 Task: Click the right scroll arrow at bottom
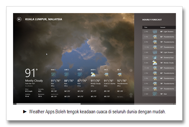174,104
